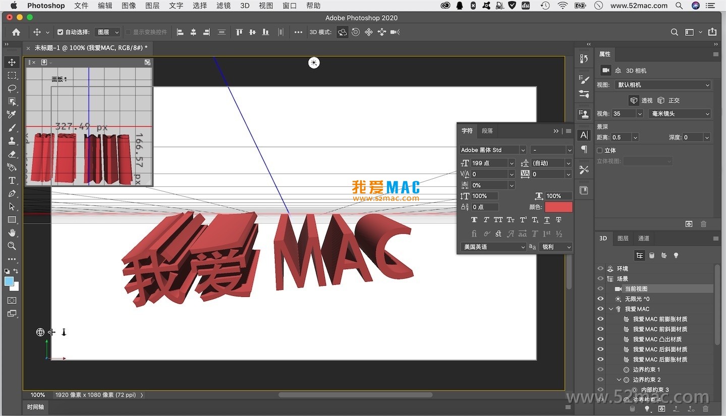The image size is (726, 416).
Task: Select the Lasso tool
Action: 12,88
